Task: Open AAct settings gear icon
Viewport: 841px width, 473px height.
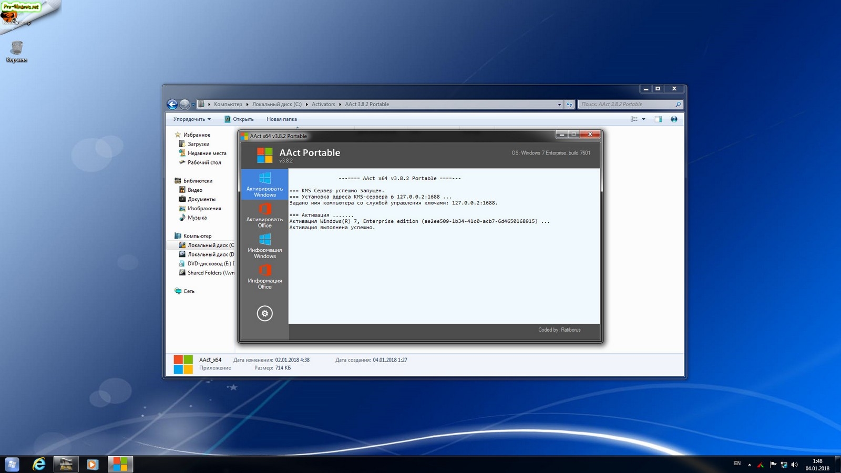Action: 264,313
